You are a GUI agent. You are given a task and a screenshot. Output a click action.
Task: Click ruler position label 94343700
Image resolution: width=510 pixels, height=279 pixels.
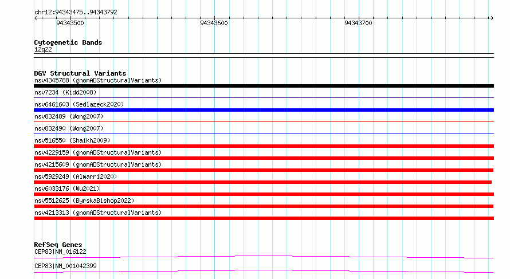(358, 23)
